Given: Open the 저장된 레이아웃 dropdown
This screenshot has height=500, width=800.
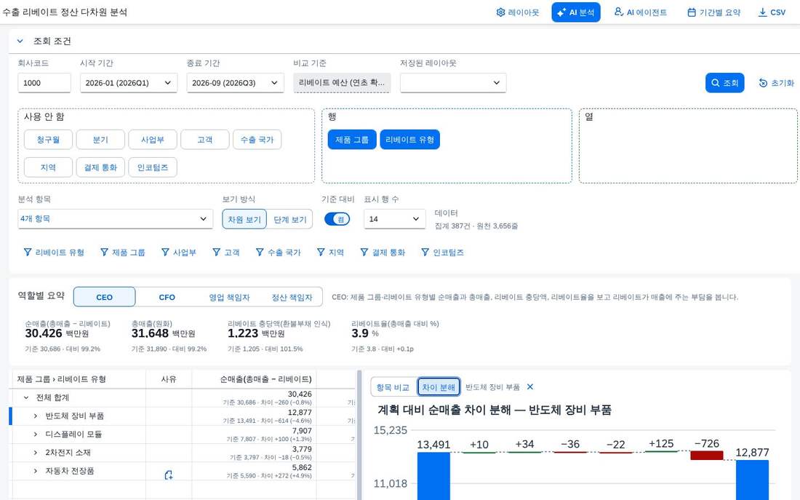Looking at the screenshot, I should [453, 83].
